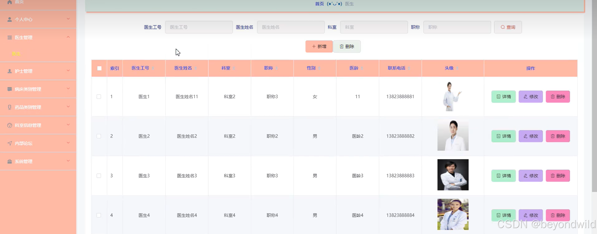Open avatar photo of 医生3
This screenshot has width=597, height=234.
click(x=453, y=175)
